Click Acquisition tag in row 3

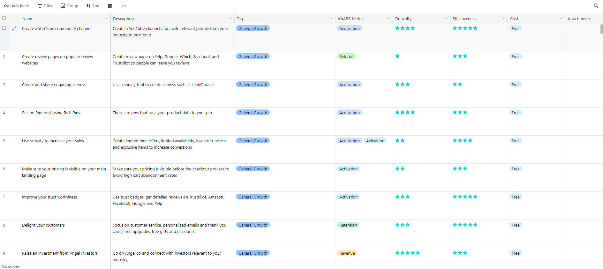[x=350, y=85]
